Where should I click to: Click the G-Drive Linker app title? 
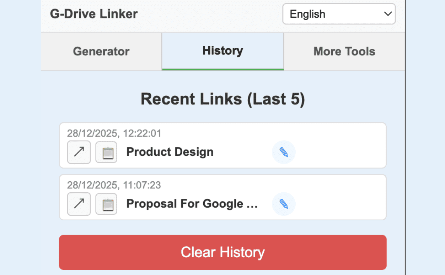[x=94, y=14]
